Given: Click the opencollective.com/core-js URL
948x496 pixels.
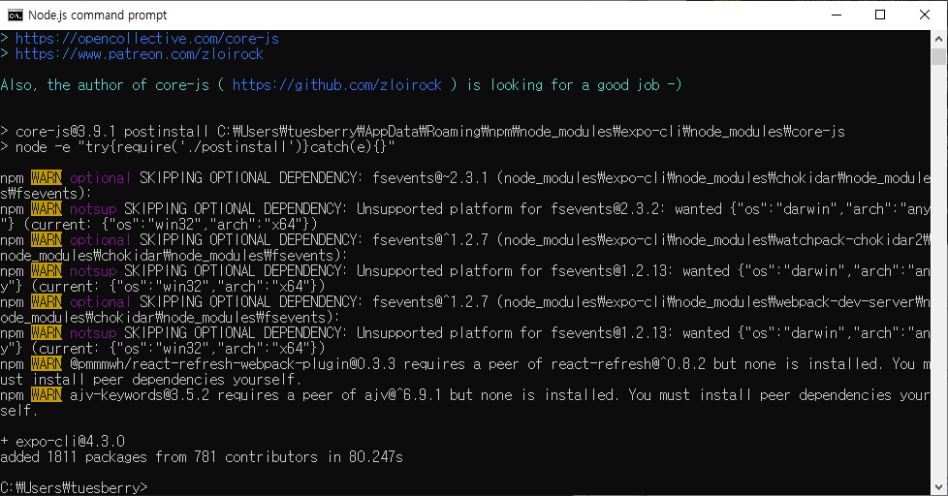Looking at the screenshot, I should [x=147, y=39].
